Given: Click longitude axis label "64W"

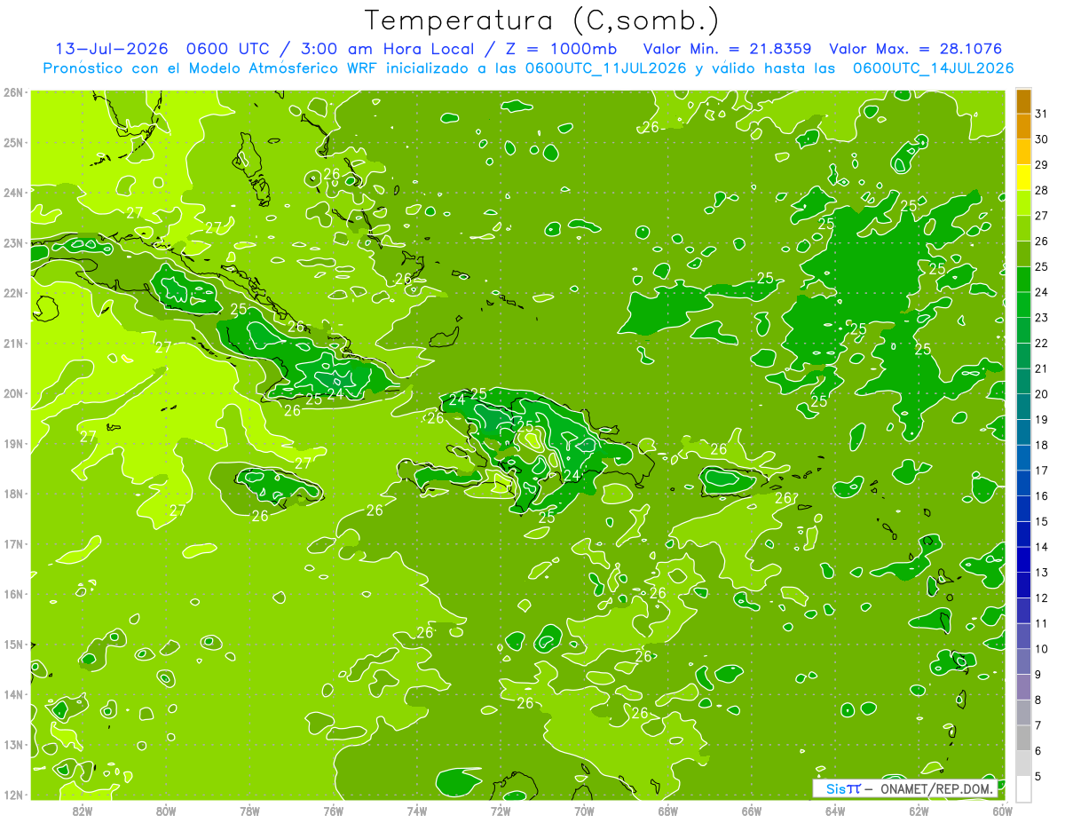Looking at the screenshot, I should coord(835,810).
